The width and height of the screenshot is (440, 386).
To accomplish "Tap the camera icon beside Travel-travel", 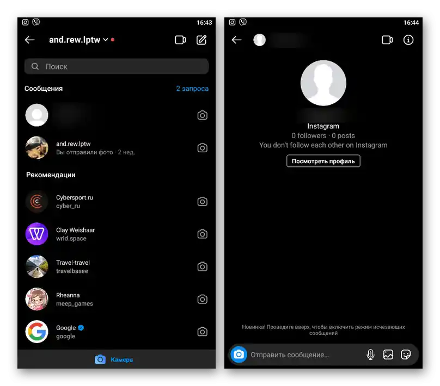I will [x=203, y=266].
